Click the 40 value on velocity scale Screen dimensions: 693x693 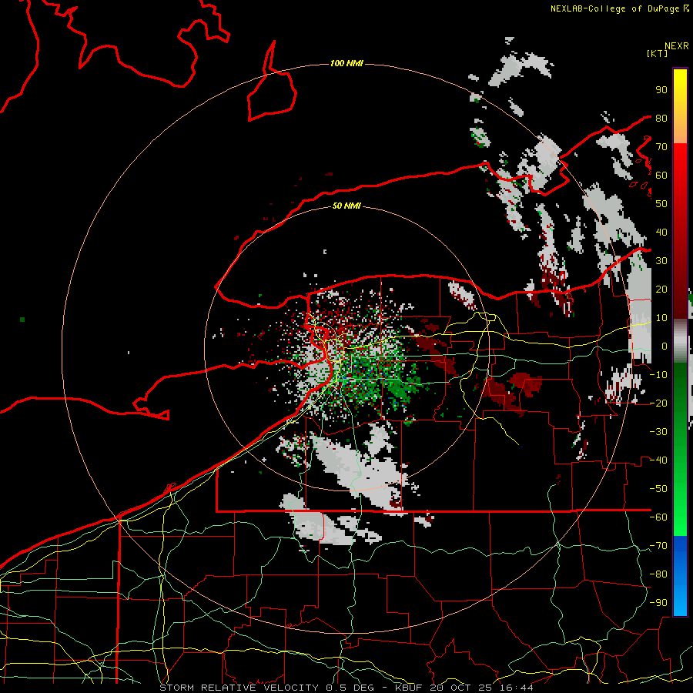coord(661,232)
